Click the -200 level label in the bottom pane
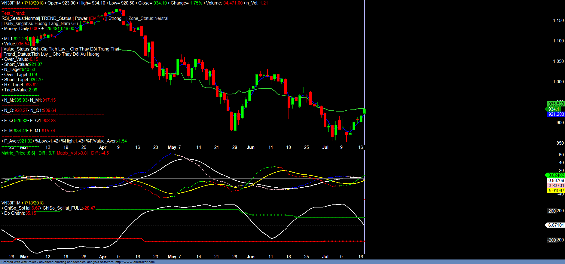565x264 pixels. [552, 240]
